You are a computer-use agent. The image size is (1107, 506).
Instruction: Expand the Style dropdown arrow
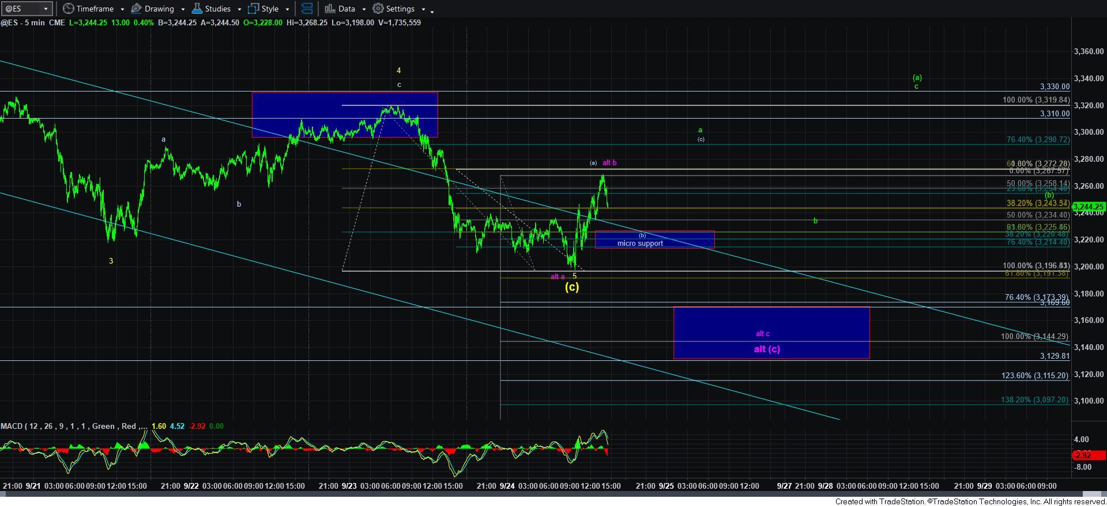coord(287,9)
